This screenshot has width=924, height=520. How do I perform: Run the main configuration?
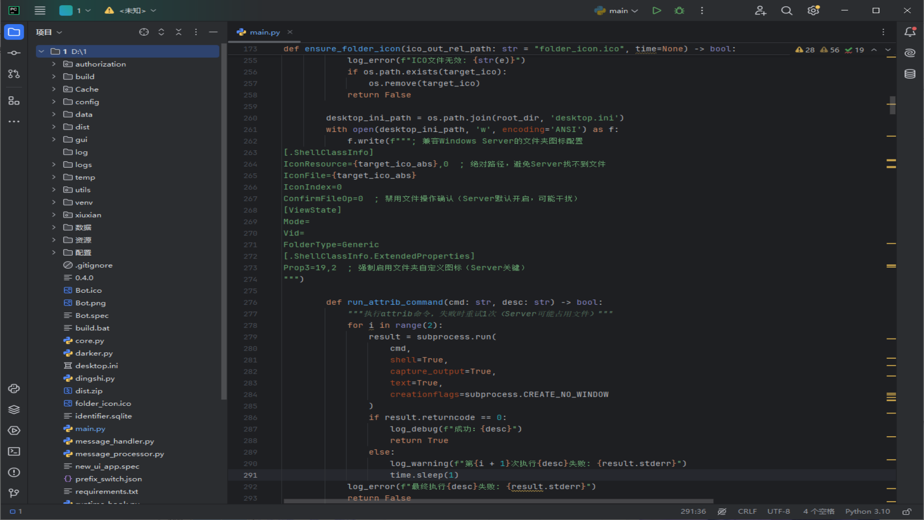(x=656, y=11)
